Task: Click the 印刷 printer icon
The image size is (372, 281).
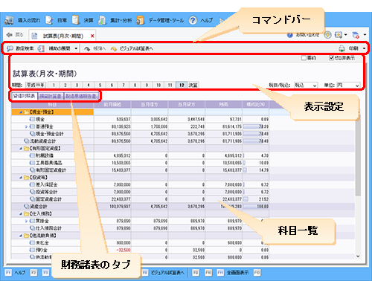Action: 341,48
